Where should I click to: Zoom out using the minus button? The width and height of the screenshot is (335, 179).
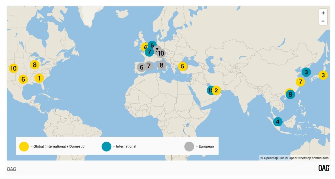tap(323, 21)
